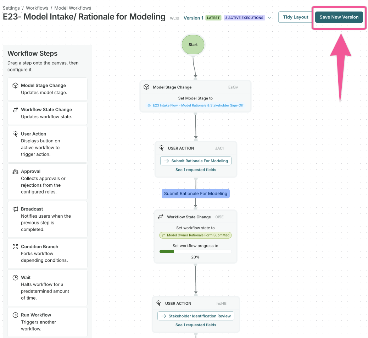Click the Submit Rationale For Modeling action button
This screenshot has width=368, height=338.
click(x=196, y=161)
